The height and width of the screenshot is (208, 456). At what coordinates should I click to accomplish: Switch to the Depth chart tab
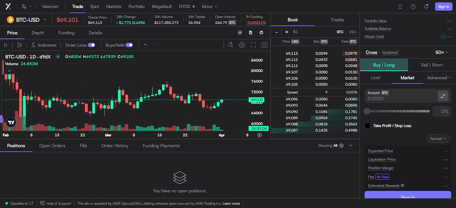point(38,33)
